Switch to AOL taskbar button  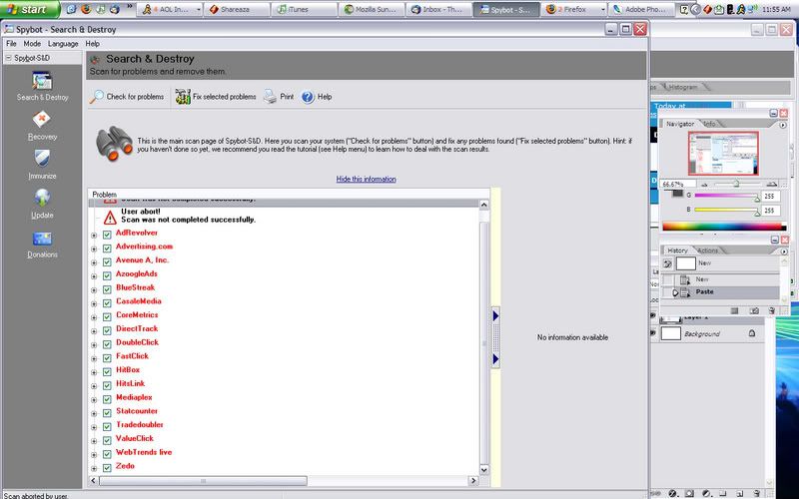tap(170, 9)
